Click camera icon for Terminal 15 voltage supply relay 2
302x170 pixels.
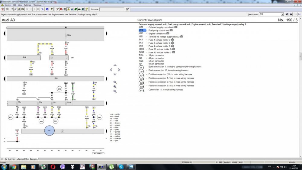tap(182, 37)
